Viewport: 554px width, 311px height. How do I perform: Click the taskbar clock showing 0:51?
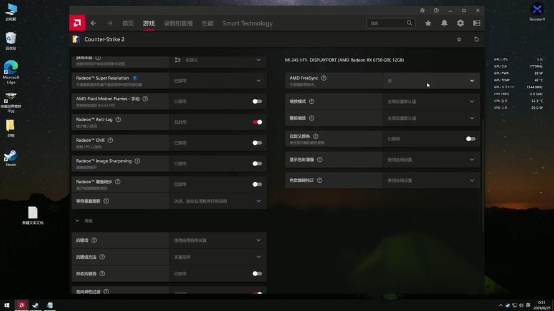pos(543,305)
